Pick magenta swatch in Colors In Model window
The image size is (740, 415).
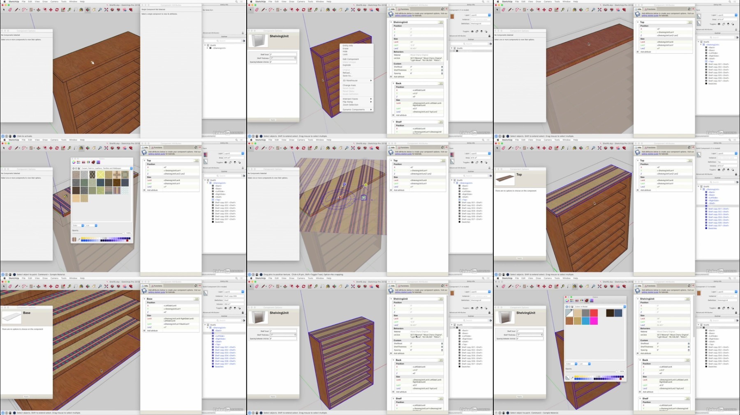(594, 321)
